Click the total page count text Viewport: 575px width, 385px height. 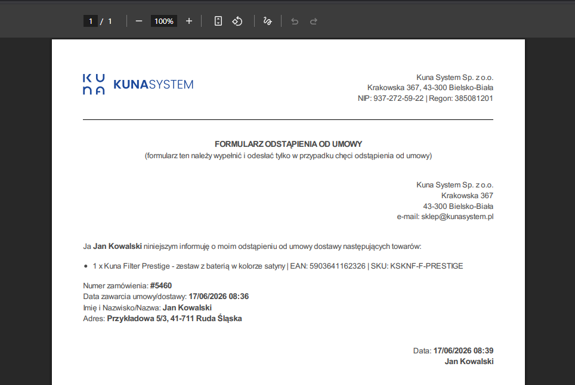110,21
